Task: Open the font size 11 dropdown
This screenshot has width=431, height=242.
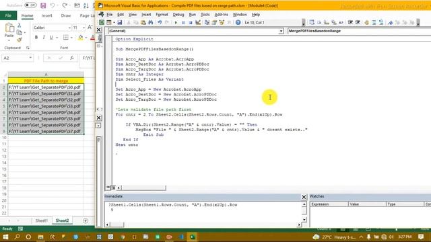Action: (84, 28)
